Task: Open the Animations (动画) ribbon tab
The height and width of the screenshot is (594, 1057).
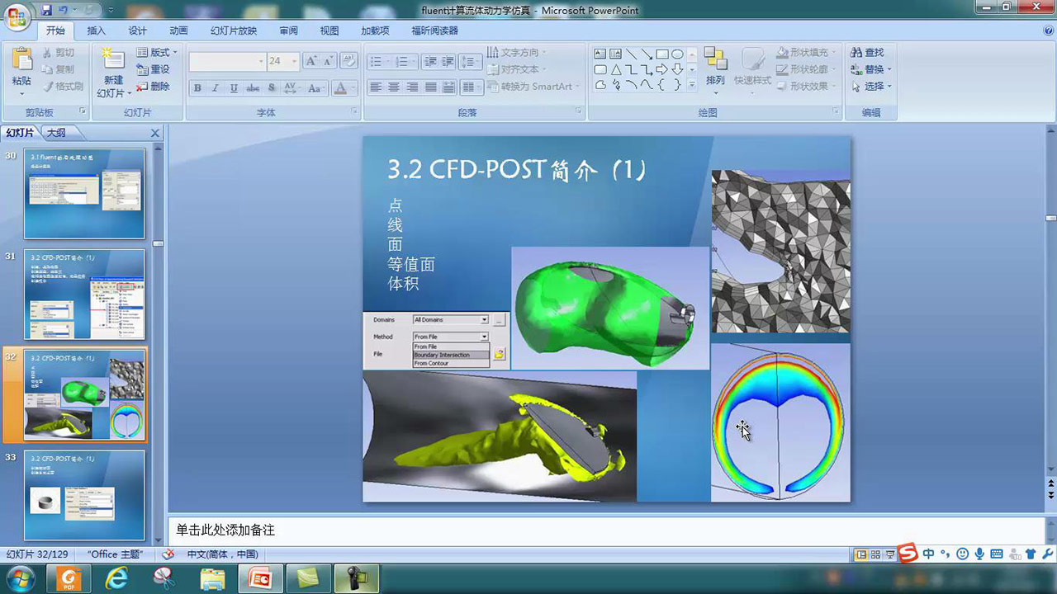Action: [x=179, y=31]
